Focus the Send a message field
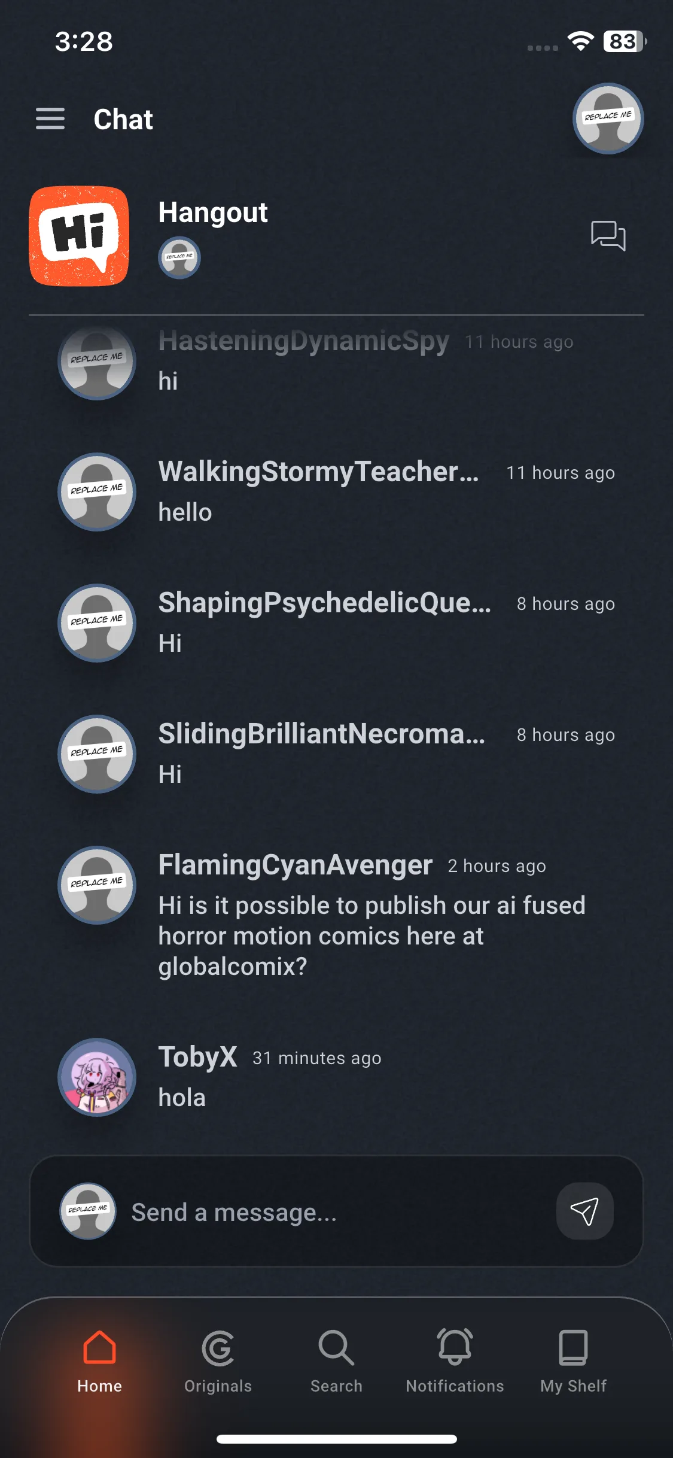This screenshot has height=1458, width=673. click(x=336, y=1211)
